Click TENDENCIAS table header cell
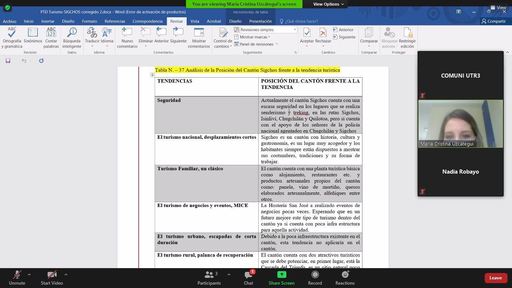This screenshot has height=288, width=512. [x=207, y=87]
